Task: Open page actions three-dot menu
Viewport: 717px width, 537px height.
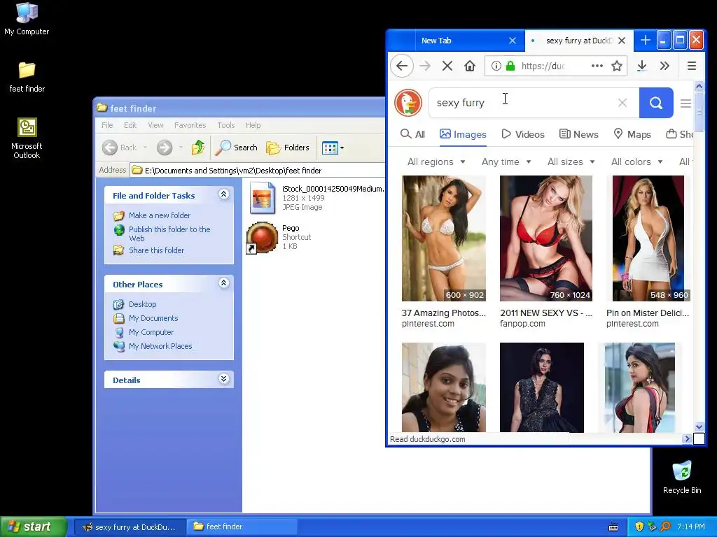Action: tap(597, 66)
